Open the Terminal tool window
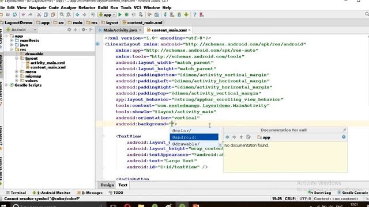The width and height of the screenshot is (369, 207). 16,193
